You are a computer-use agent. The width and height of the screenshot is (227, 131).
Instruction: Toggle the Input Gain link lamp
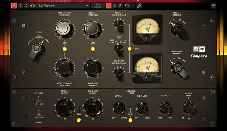click(65, 49)
